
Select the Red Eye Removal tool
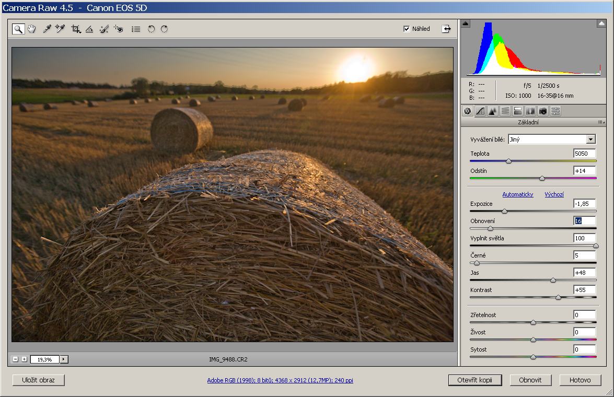coord(118,29)
